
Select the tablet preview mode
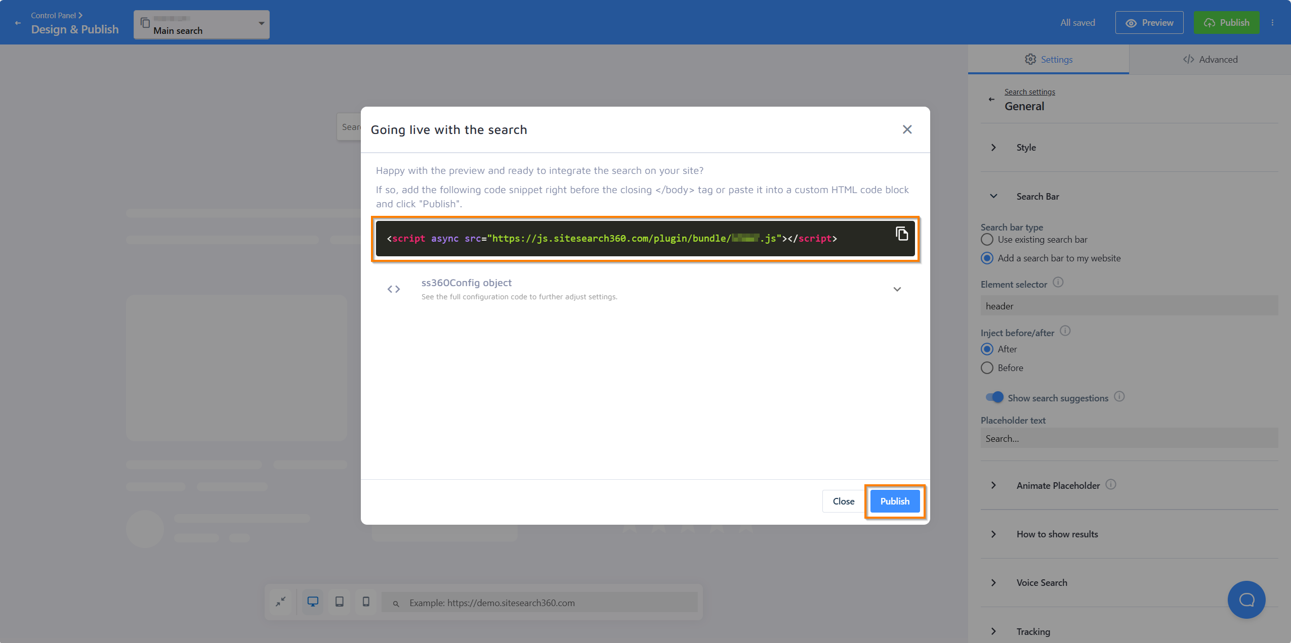(x=339, y=602)
